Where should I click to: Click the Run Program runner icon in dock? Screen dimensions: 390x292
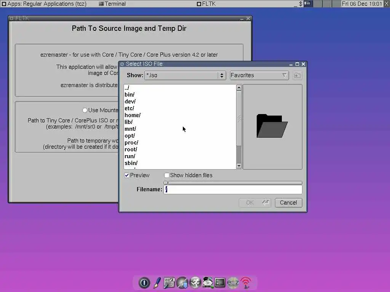[195, 283]
